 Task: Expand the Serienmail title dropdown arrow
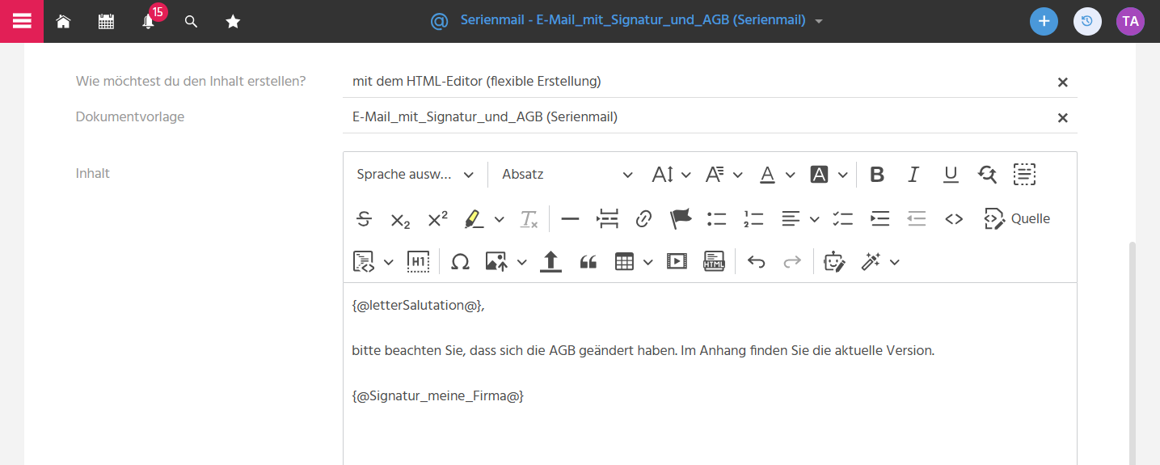click(819, 22)
